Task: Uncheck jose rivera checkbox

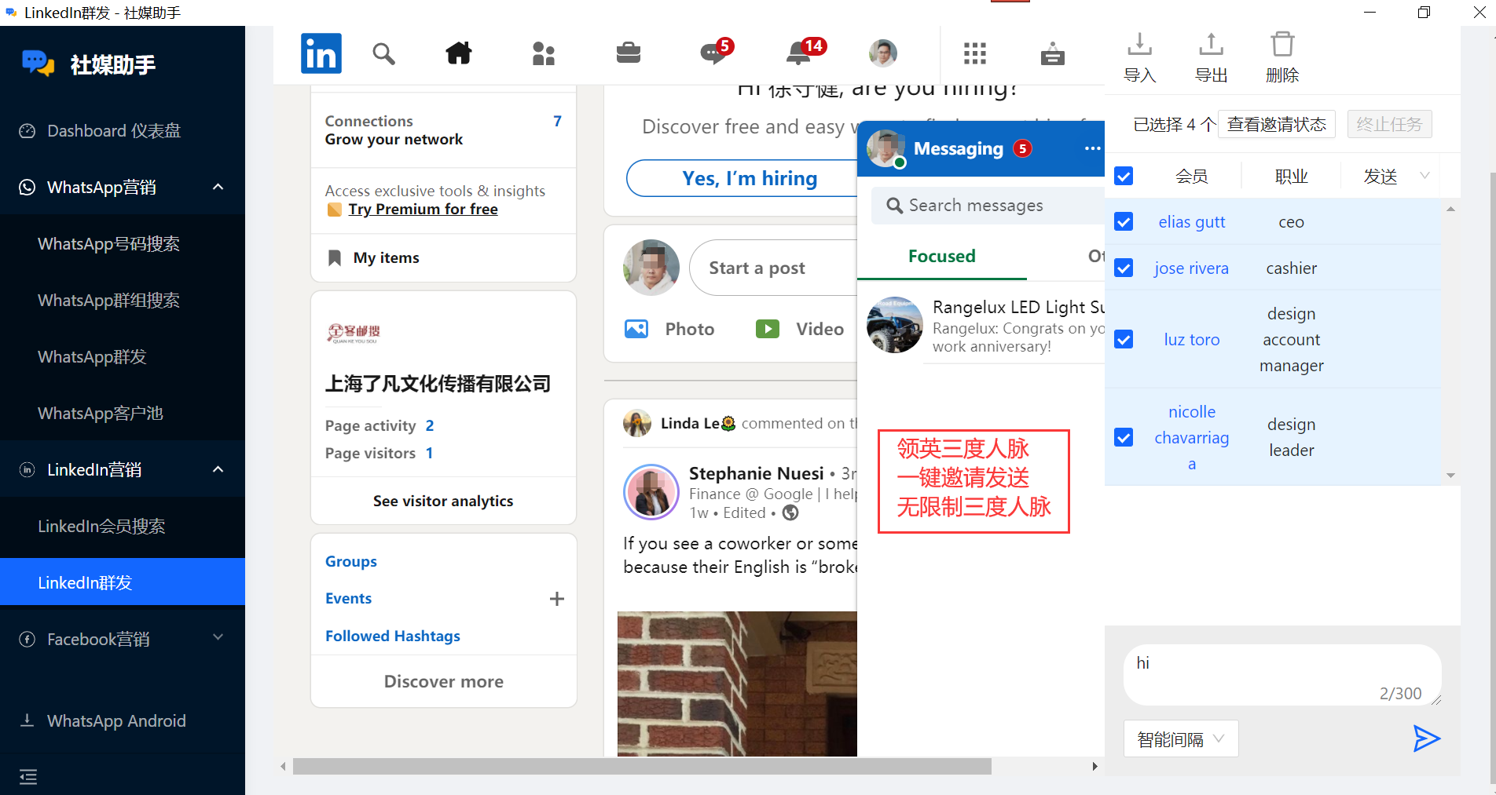Action: [x=1124, y=268]
